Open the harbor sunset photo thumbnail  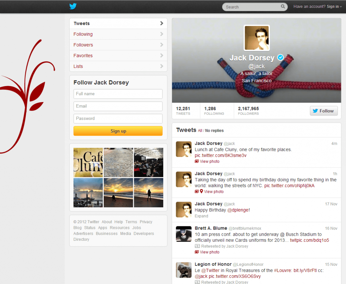pyautogui.click(x=88, y=193)
